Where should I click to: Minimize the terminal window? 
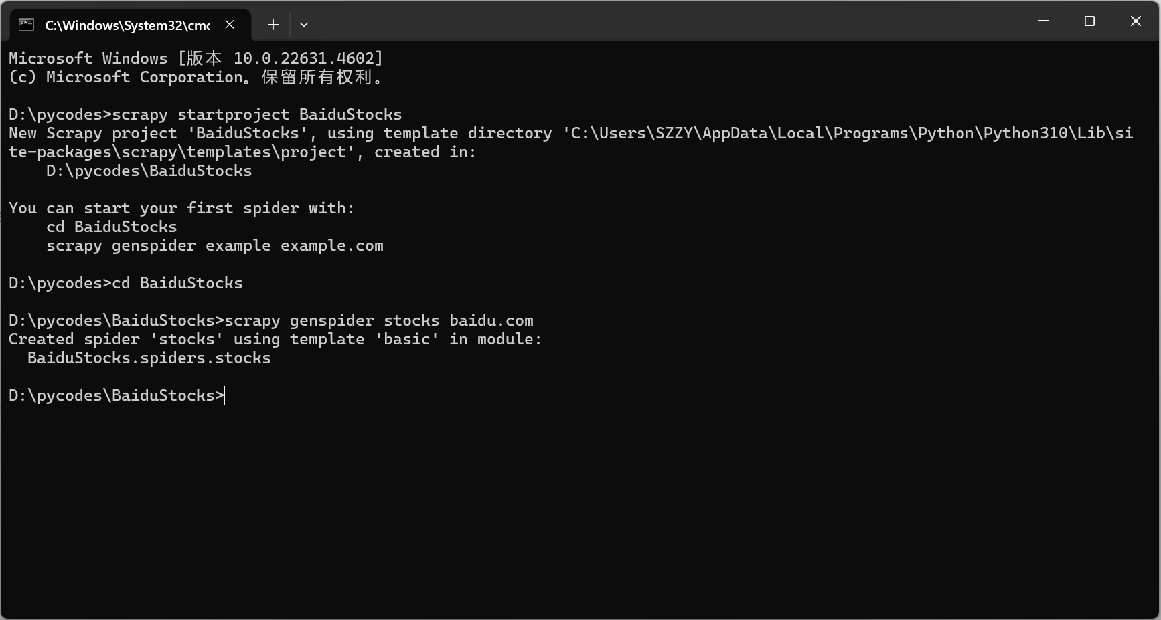coord(1043,21)
